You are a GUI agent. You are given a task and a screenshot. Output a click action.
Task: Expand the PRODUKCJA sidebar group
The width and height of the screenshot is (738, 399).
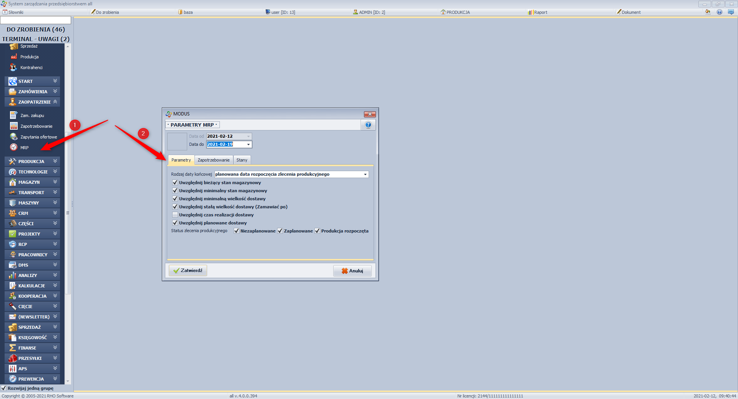pyautogui.click(x=55, y=162)
